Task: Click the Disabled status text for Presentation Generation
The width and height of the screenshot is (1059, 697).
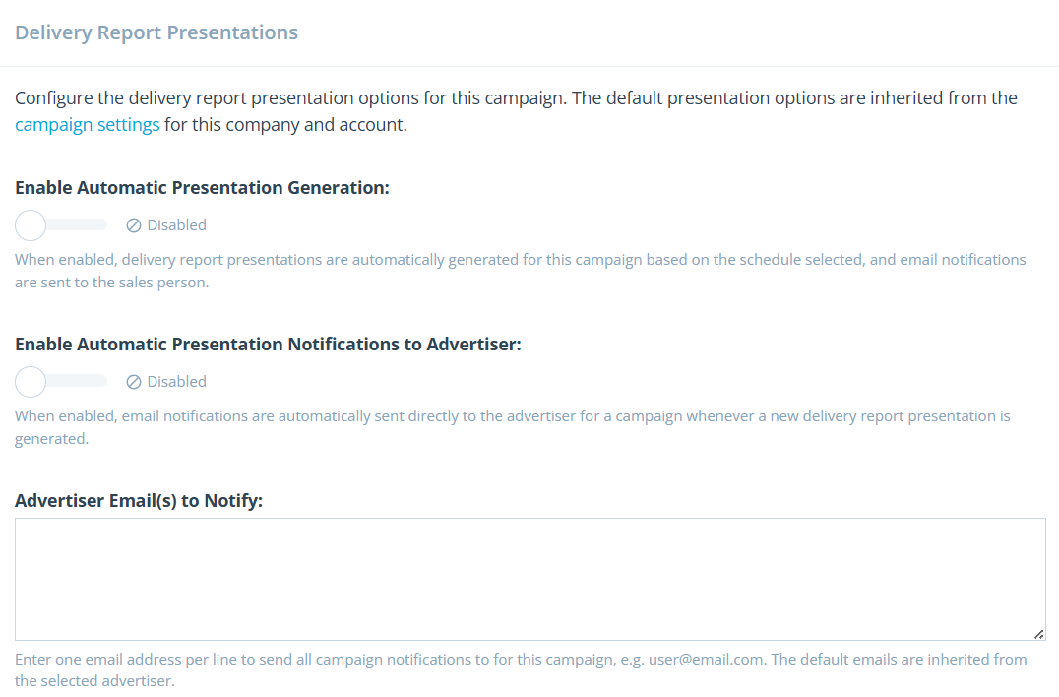Action: tap(177, 225)
